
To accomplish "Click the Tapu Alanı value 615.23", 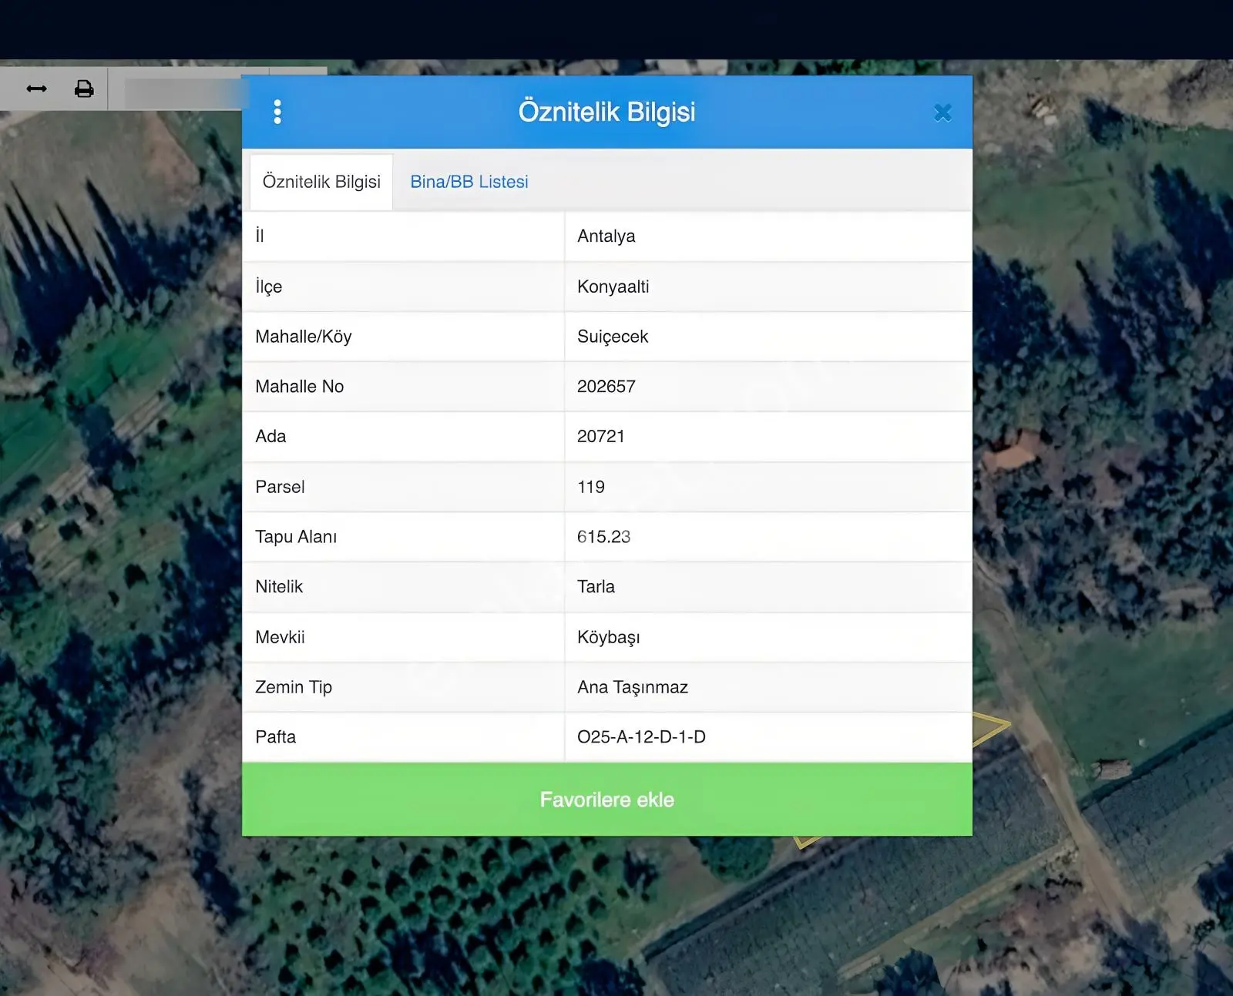I will (604, 537).
